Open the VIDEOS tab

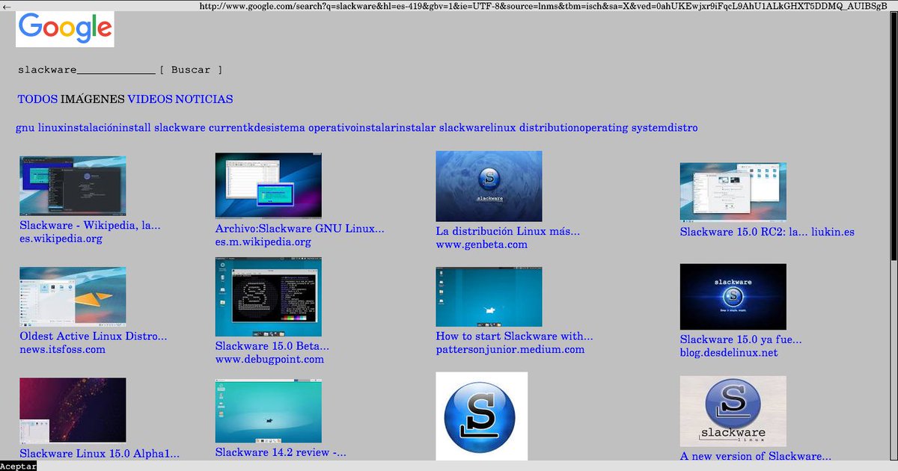pyautogui.click(x=150, y=99)
